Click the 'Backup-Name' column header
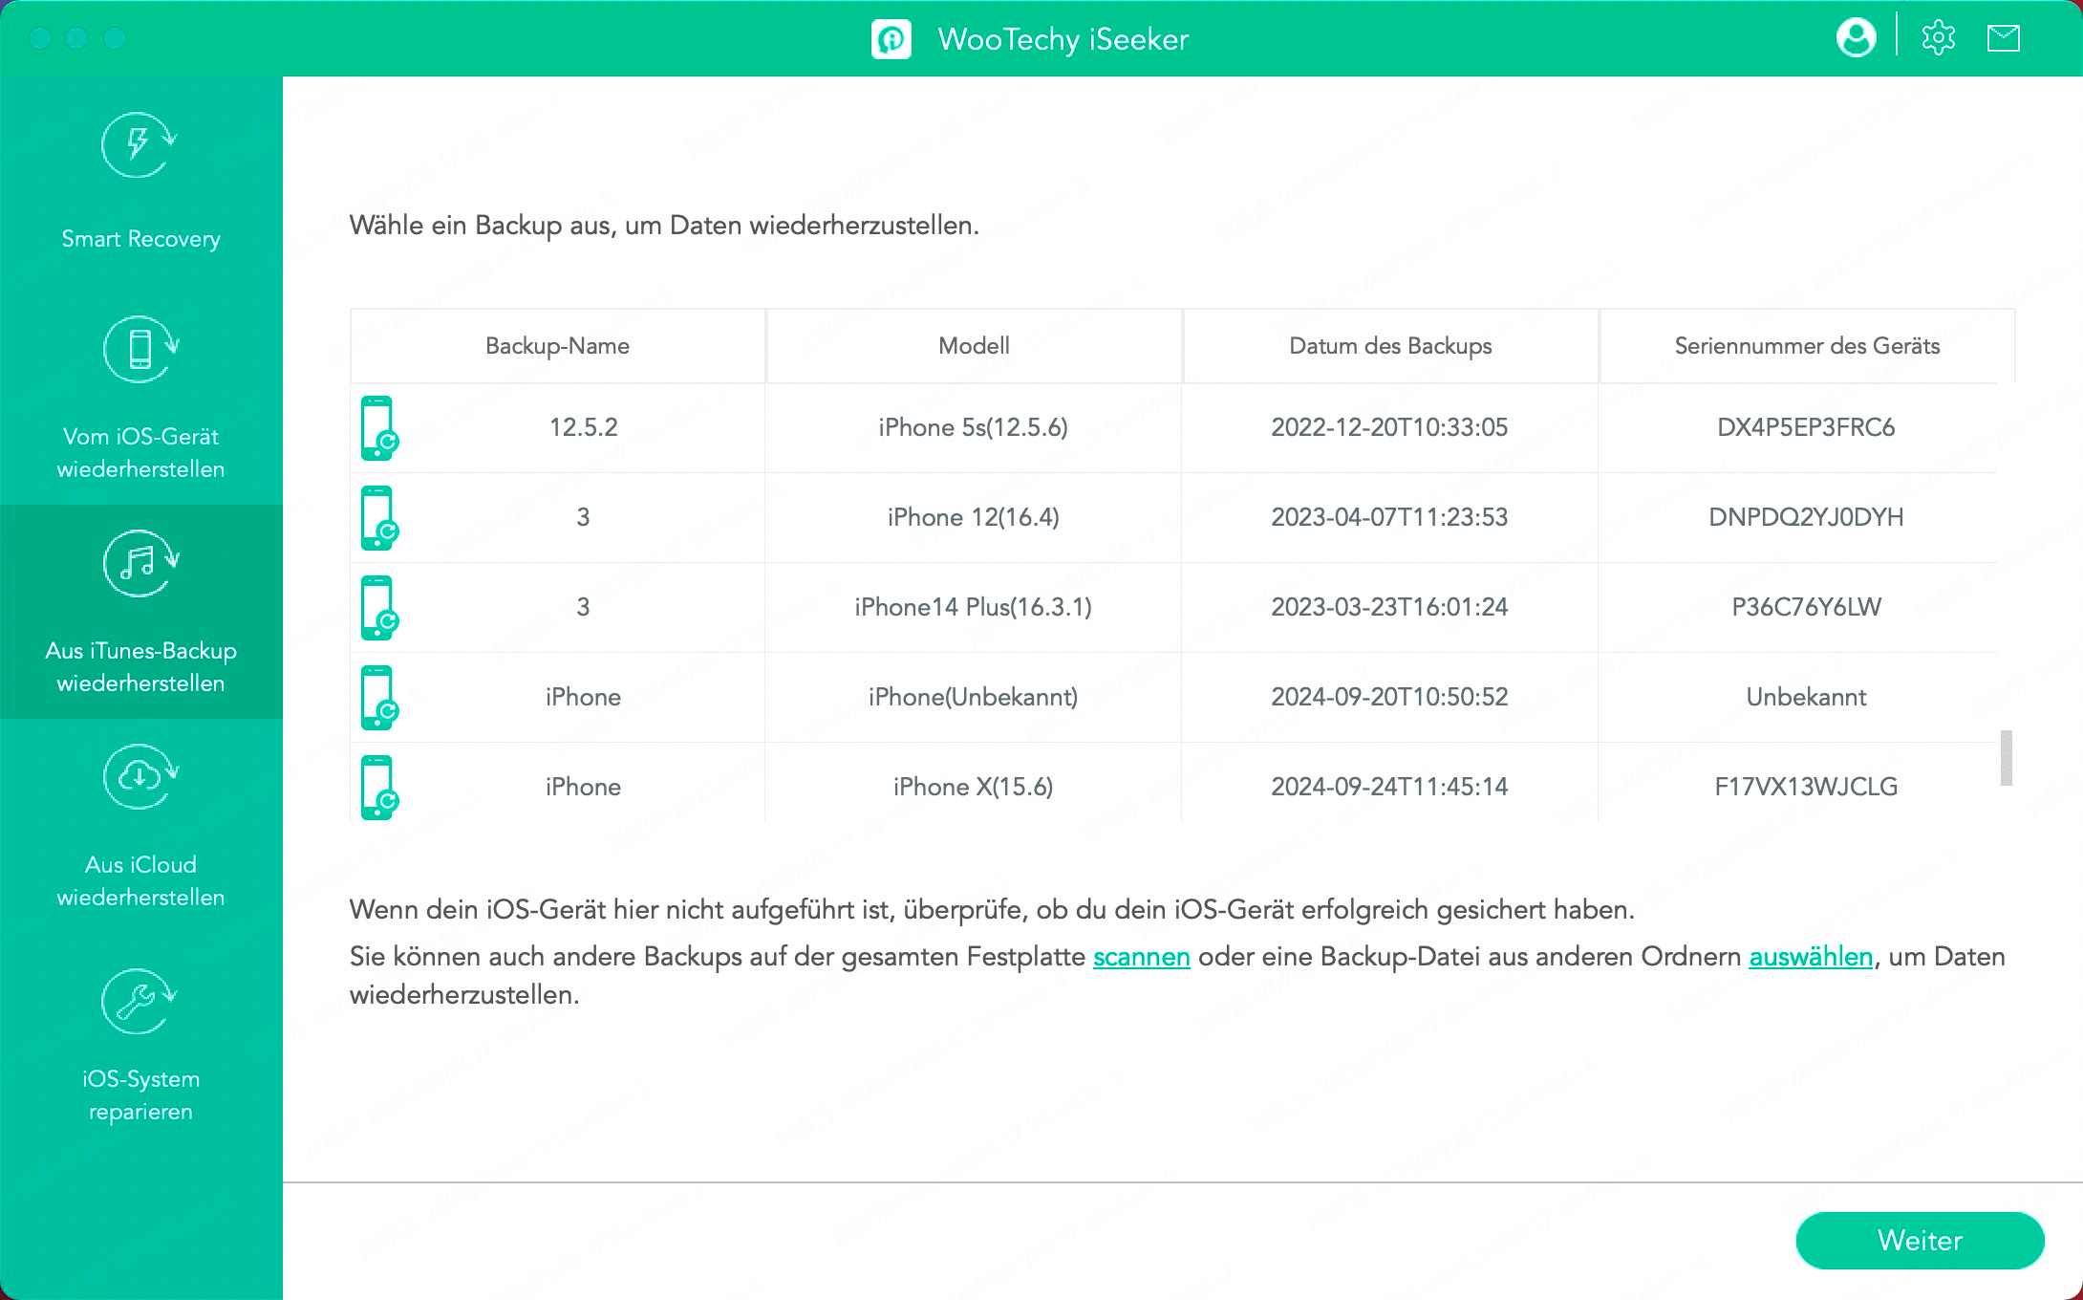The image size is (2083, 1300). pyautogui.click(x=557, y=346)
